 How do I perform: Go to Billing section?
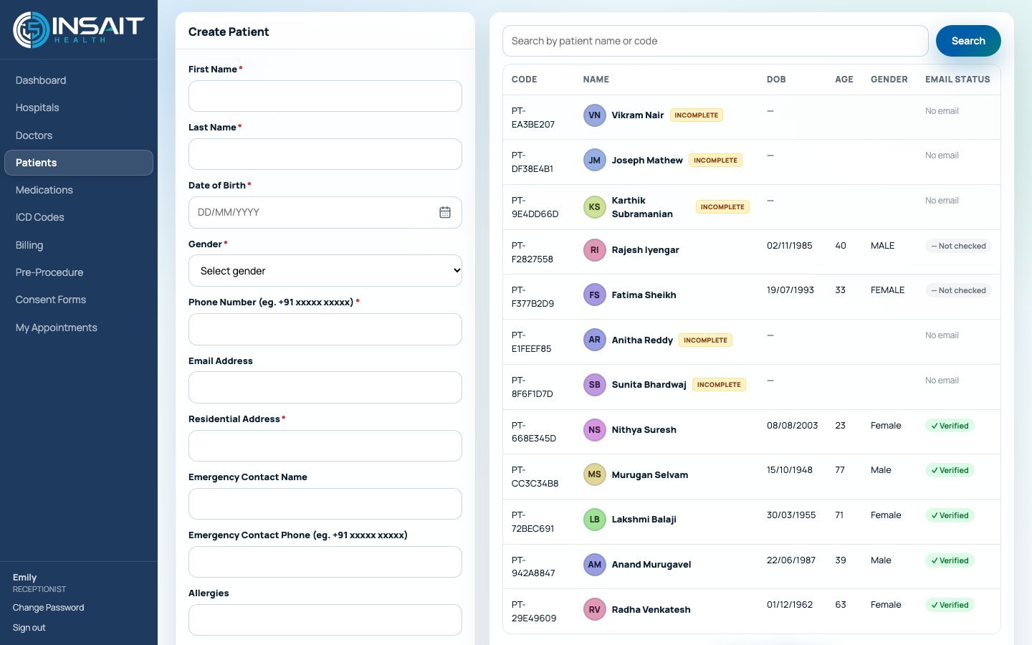[x=79, y=245]
